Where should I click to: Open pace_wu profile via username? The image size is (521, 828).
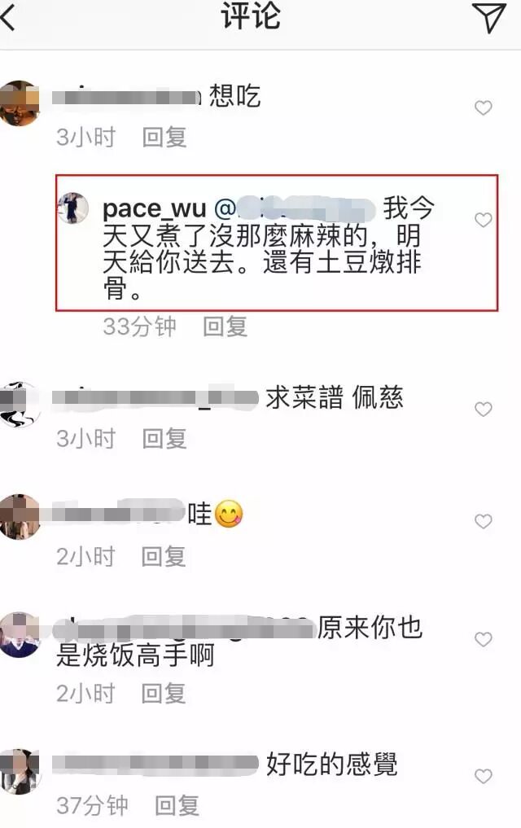[x=154, y=209]
